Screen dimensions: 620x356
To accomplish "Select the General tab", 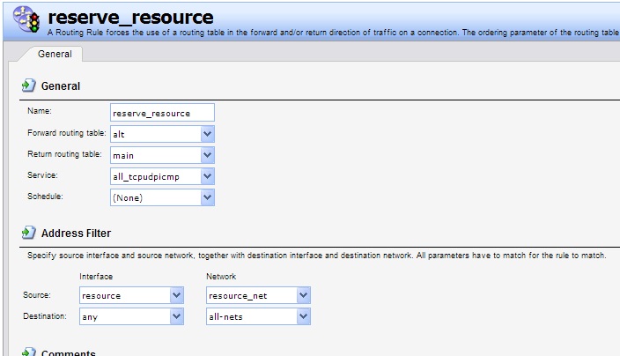I will pos(55,54).
